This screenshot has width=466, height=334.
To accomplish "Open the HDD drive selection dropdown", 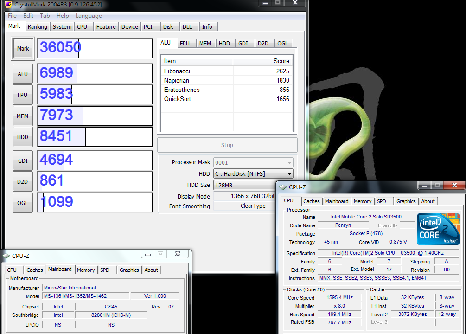I will tap(290, 174).
